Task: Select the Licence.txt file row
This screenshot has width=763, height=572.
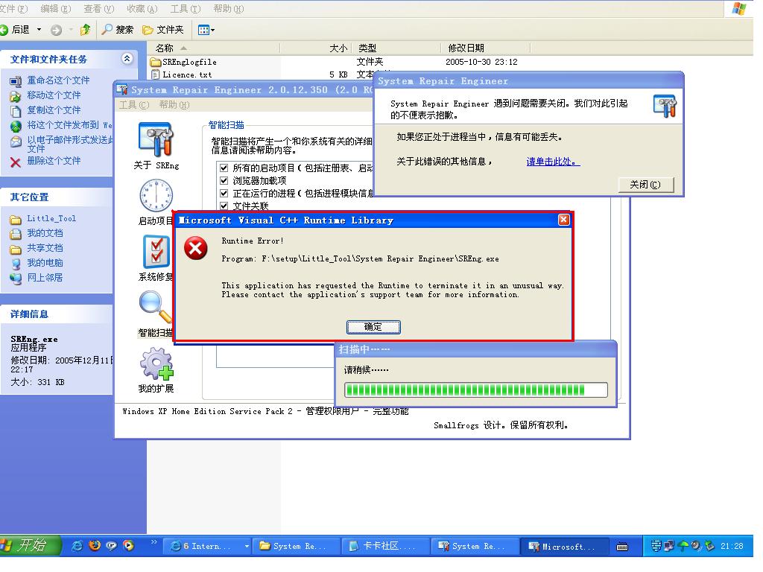Action: click(x=182, y=75)
